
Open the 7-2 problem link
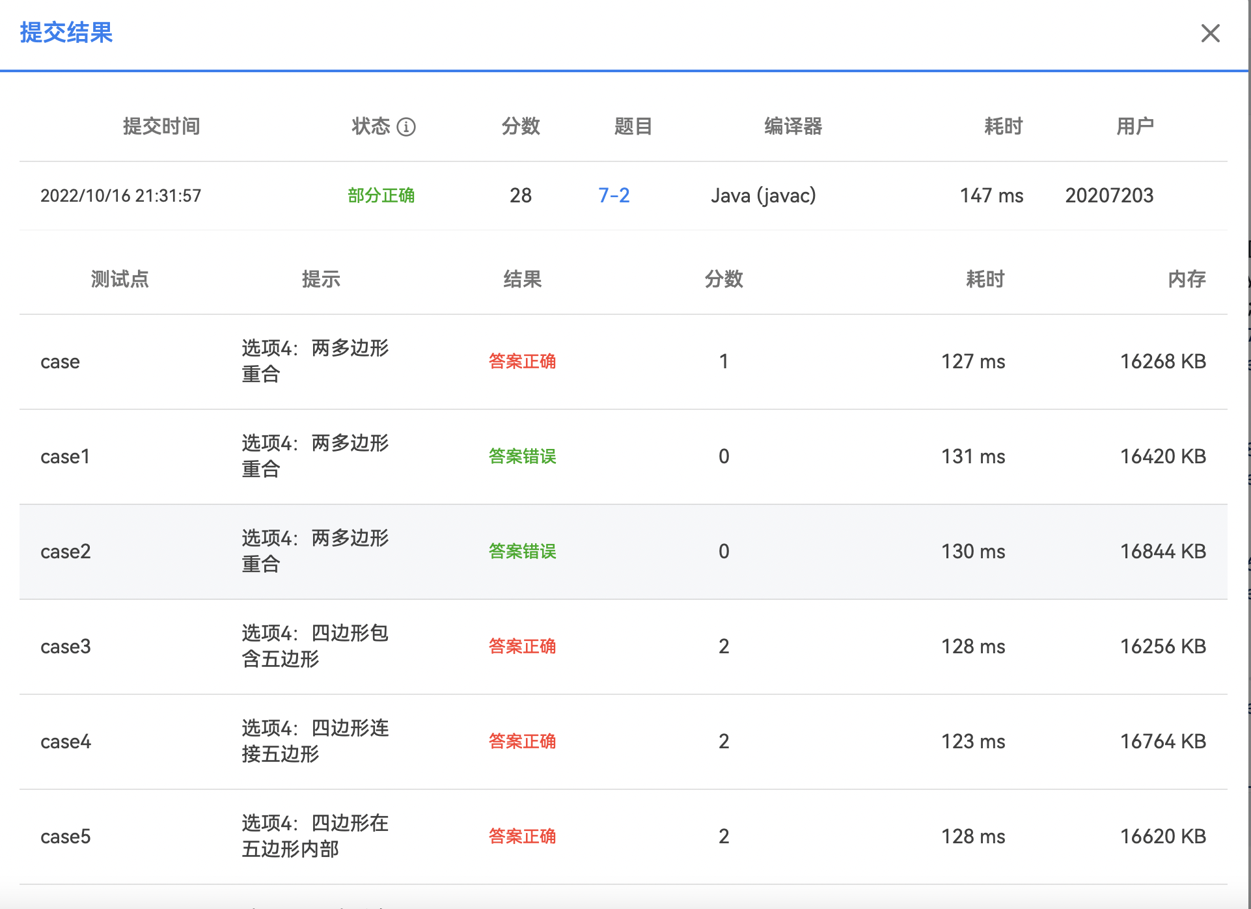pyautogui.click(x=613, y=195)
